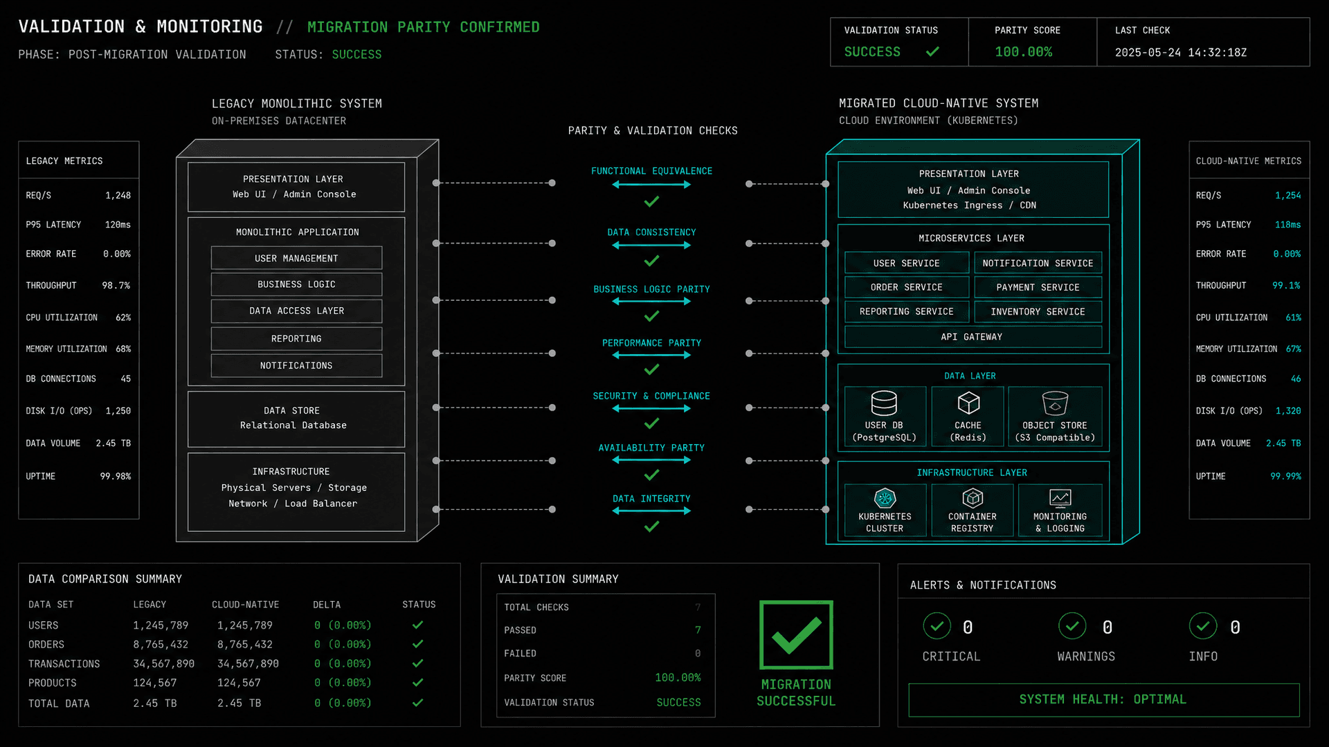Select the Payment Service box
The width and height of the screenshot is (1329, 747).
(x=1038, y=287)
